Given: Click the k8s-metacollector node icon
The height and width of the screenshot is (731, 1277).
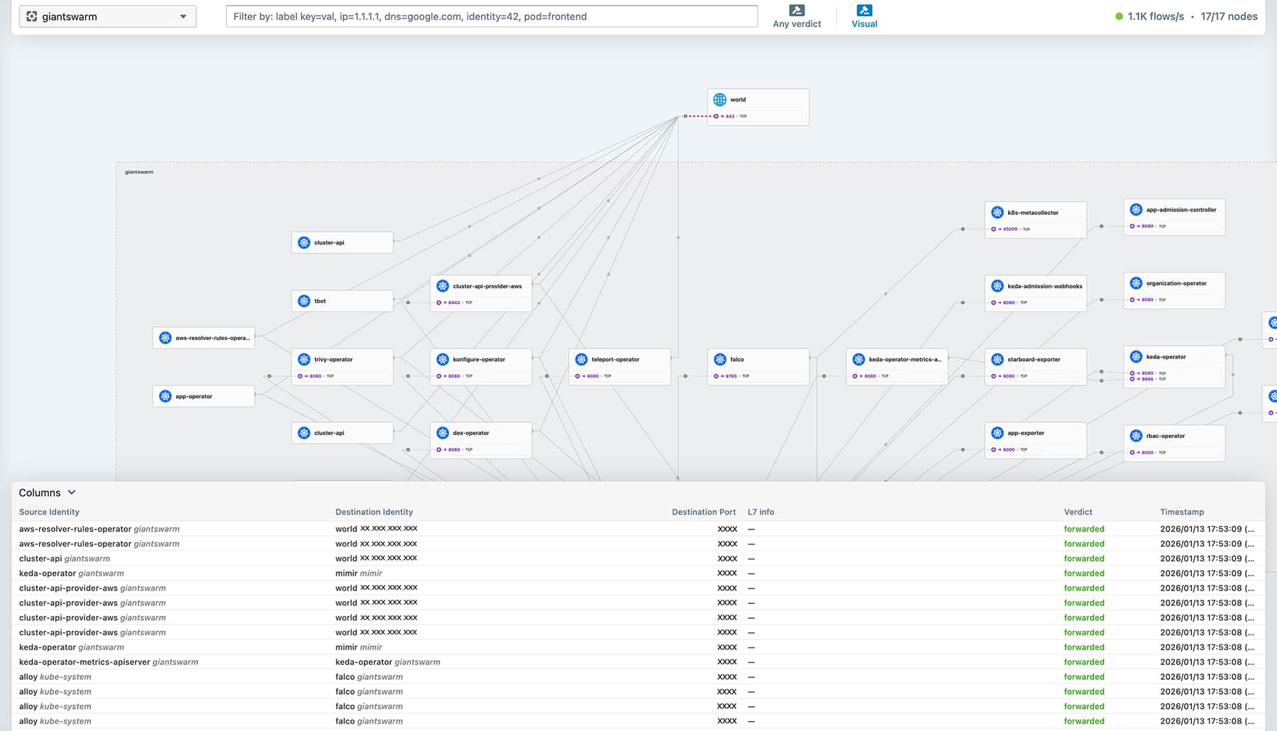Looking at the screenshot, I should click(x=997, y=213).
